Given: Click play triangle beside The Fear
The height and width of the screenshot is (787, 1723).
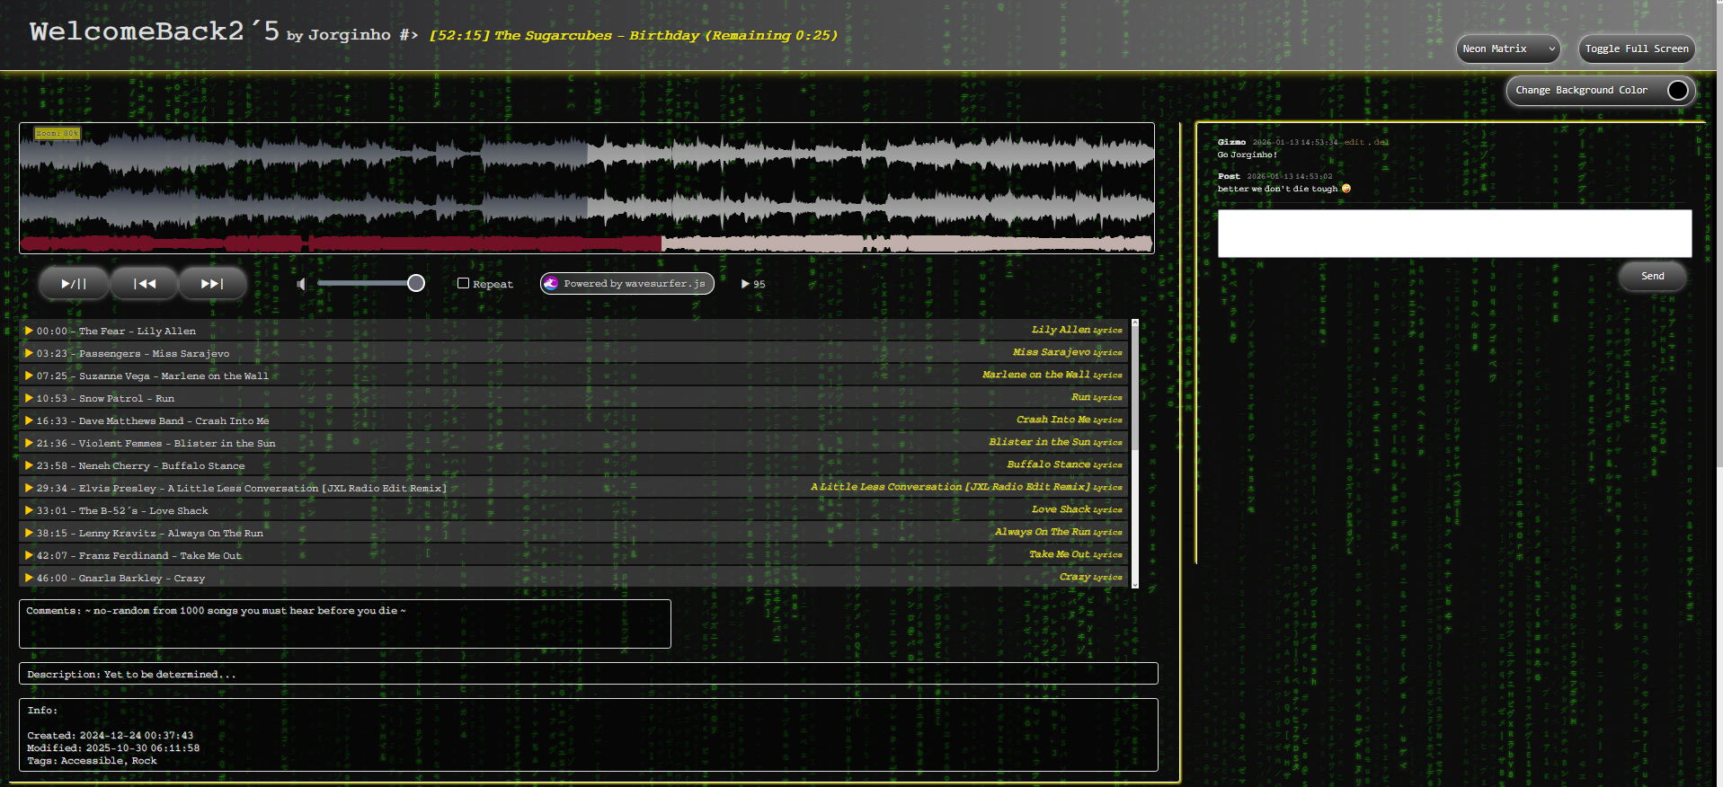Looking at the screenshot, I should 29,331.
